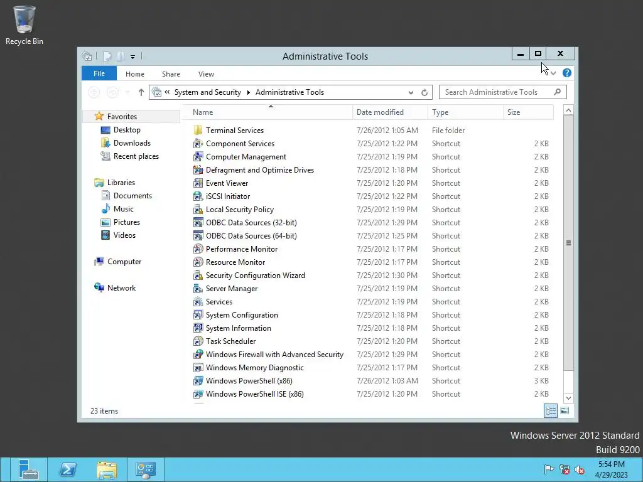Open the recent locations dropdown arrow
This screenshot has height=482, width=643.
(x=127, y=93)
